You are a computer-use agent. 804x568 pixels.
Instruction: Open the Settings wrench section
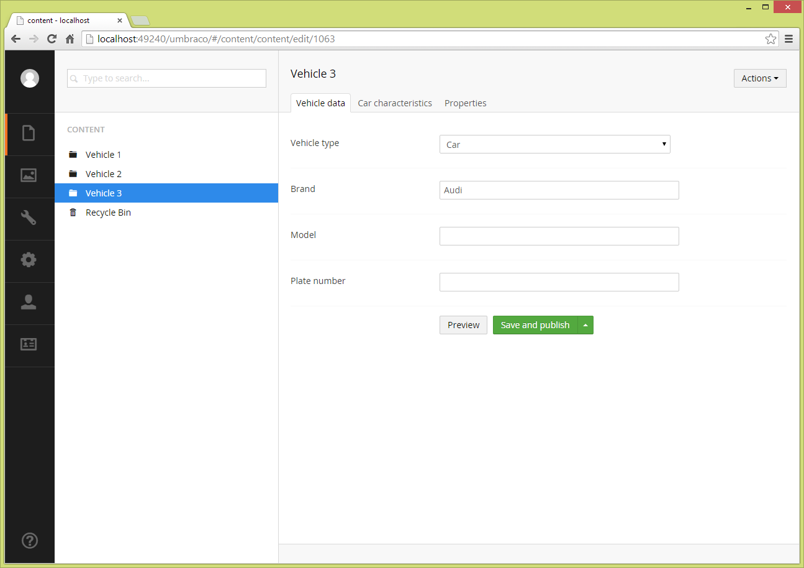(29, 218)
